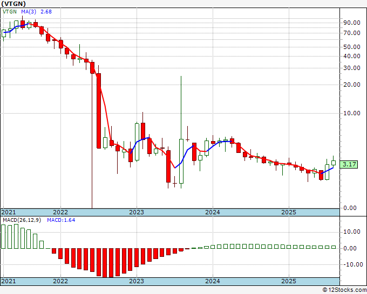
Task: Click 2025 on the price chart timeline
Action: [x=289, y=212]
